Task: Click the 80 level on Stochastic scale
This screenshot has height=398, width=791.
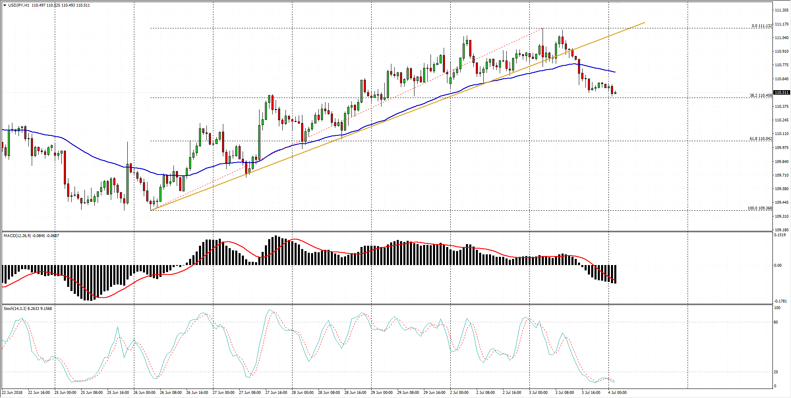Action: 776,322
